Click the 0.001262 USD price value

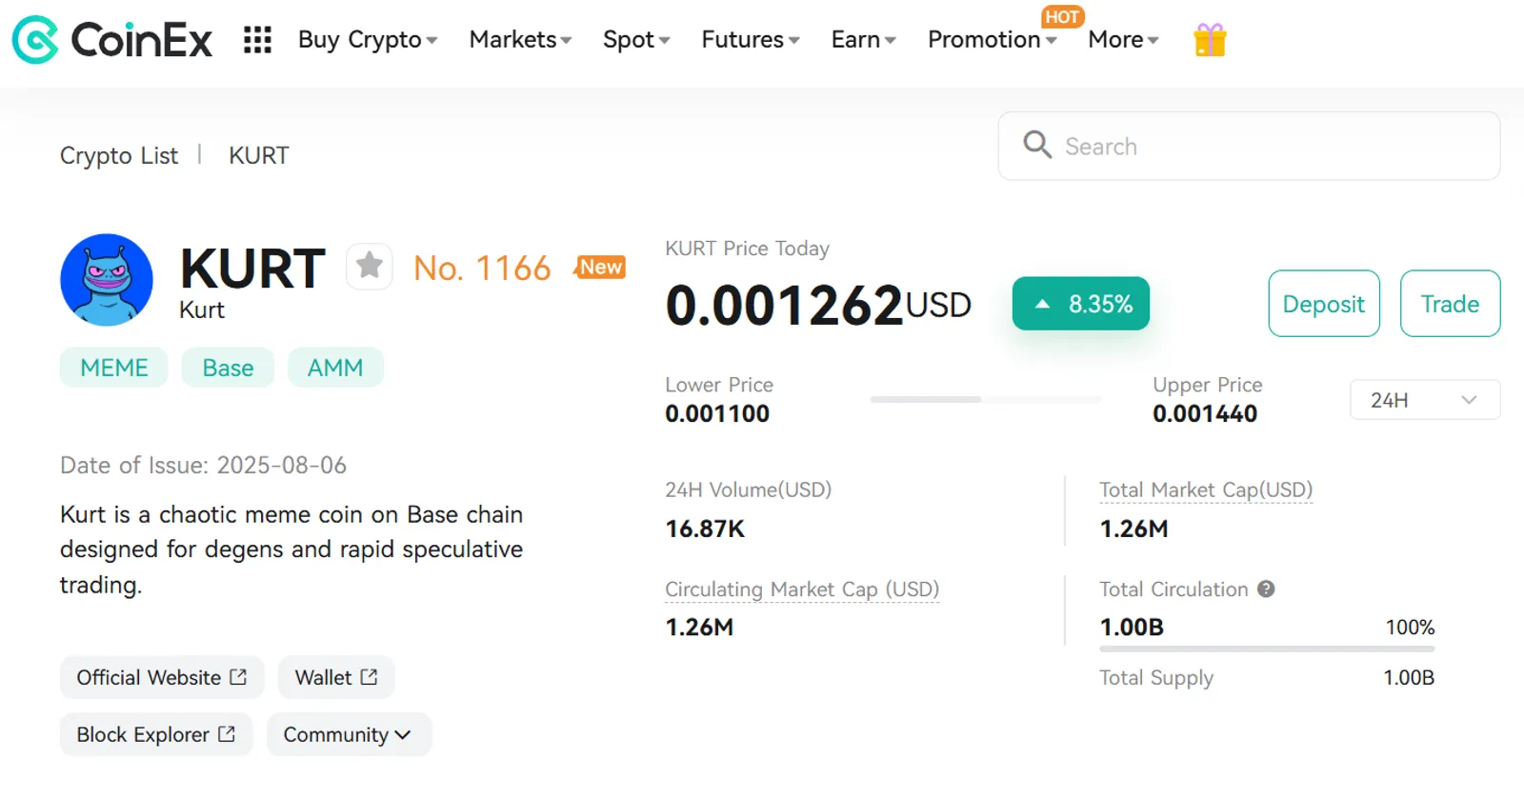818,305
